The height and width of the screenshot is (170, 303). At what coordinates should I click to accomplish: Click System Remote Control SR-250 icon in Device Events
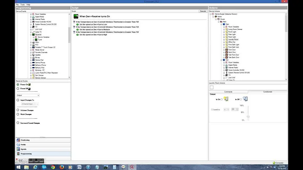33,24
